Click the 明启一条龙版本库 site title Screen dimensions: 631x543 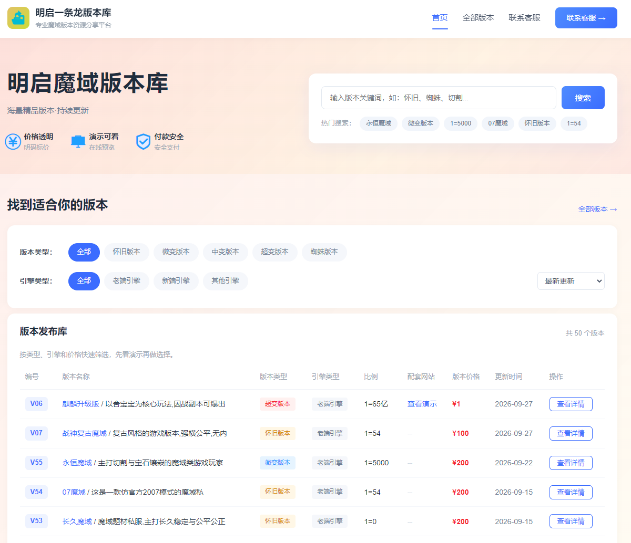pyautogui.click(x=73, y=13)
